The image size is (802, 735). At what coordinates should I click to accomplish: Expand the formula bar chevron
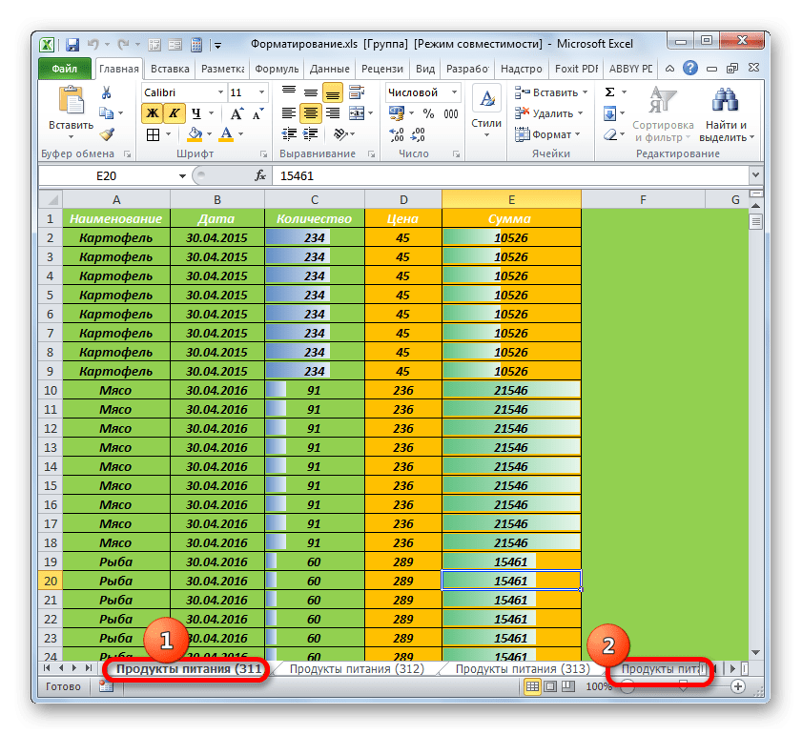pyautogui.click(x=756, y=174)
